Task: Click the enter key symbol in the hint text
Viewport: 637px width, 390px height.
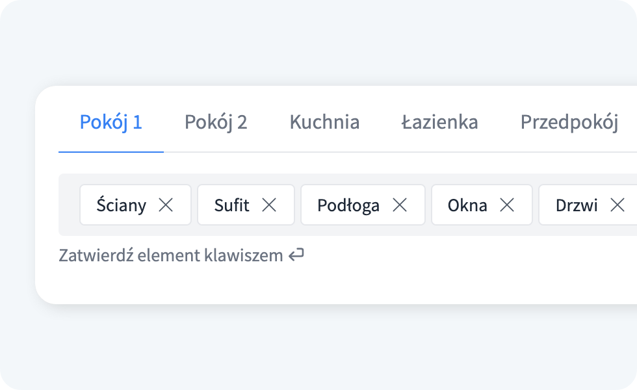Action: [297, 255]
